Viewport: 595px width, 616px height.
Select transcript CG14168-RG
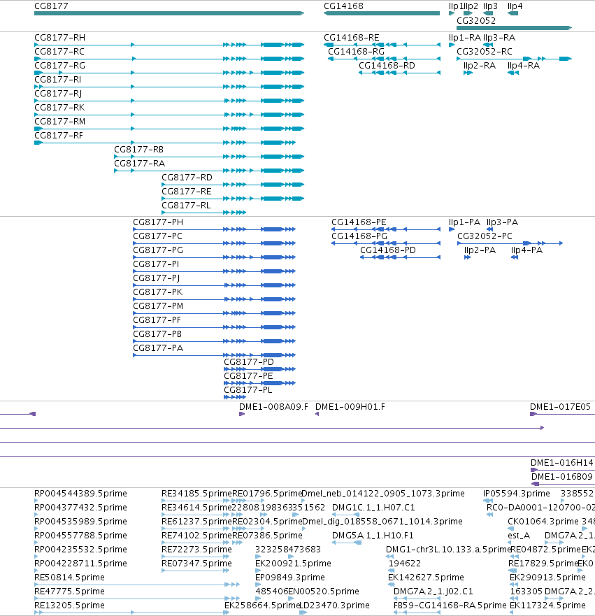[384, 59]
